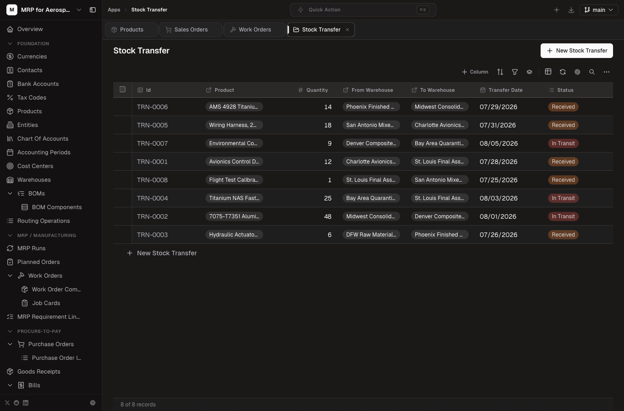Collapse the Procure-To-Pay section

pyautogui.click(x=10, y=332)
